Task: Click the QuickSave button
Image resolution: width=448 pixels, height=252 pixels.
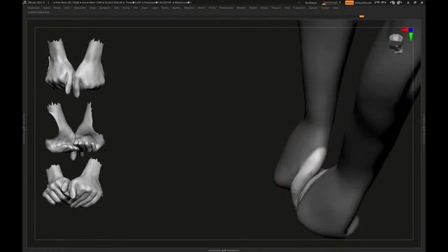Action: pos(311,3)
